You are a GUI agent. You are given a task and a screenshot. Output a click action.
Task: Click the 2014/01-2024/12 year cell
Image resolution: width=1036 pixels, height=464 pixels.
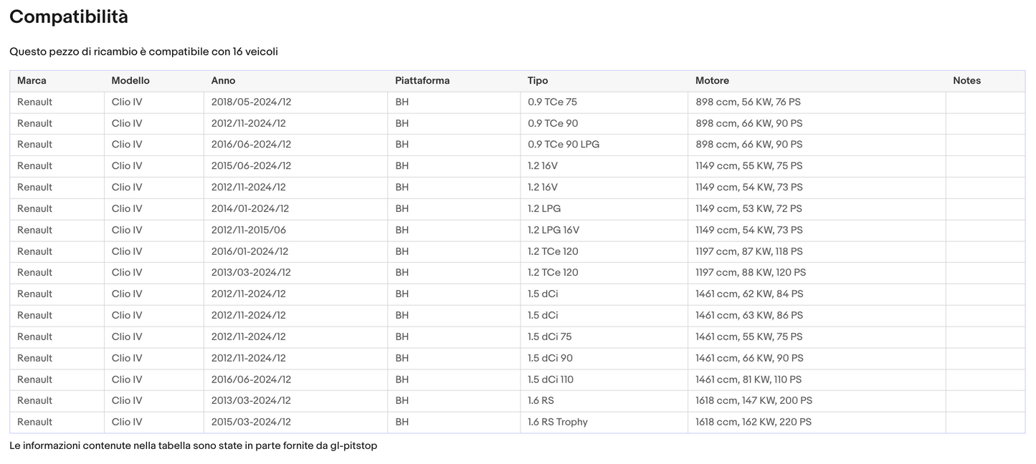pos(250,209)
